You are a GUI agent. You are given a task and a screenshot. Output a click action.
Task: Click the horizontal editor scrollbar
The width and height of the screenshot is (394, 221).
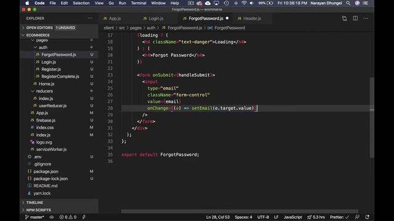coord(239,211)
